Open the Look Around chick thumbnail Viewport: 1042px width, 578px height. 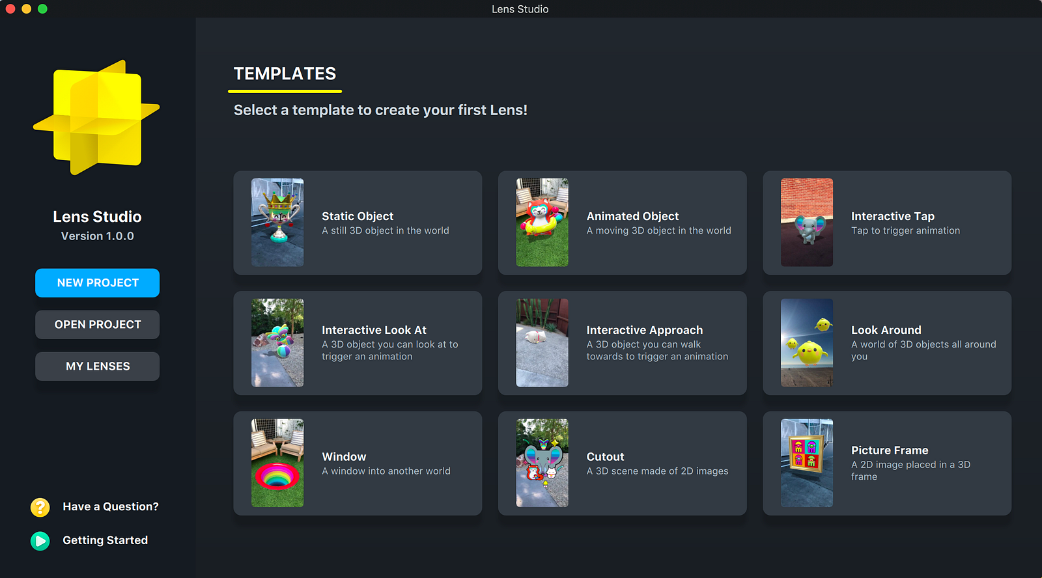807,343
